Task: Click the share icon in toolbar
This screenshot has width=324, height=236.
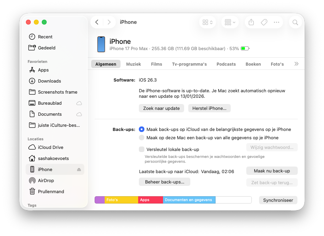Action: tap(251, 22)
